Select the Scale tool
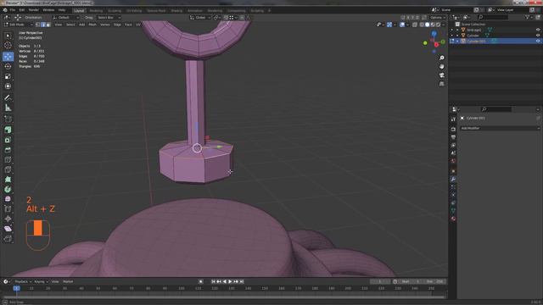The width and height of the screenshot is (543, 305). (8, 76)
